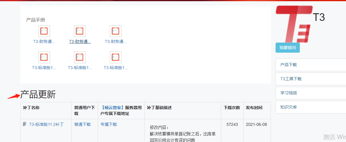Click the 产品更新 heading

pyautogui.click(x=38, y=95)
